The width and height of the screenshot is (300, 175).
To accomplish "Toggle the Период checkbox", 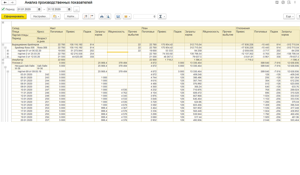I will (x=3, y=9).
